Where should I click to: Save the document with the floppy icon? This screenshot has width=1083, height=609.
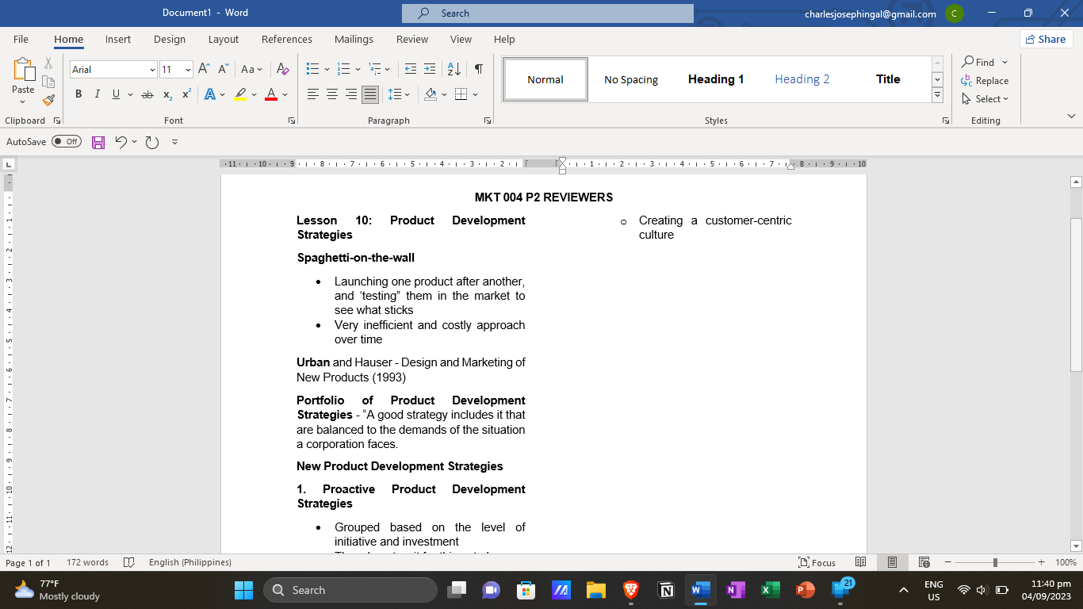click(x=98, y=142)
